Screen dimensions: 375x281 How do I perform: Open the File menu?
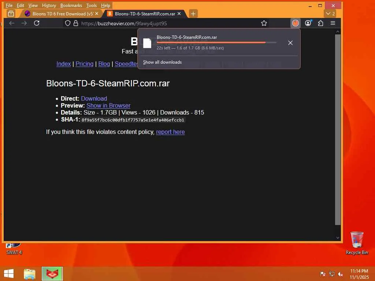click(9, 5)
